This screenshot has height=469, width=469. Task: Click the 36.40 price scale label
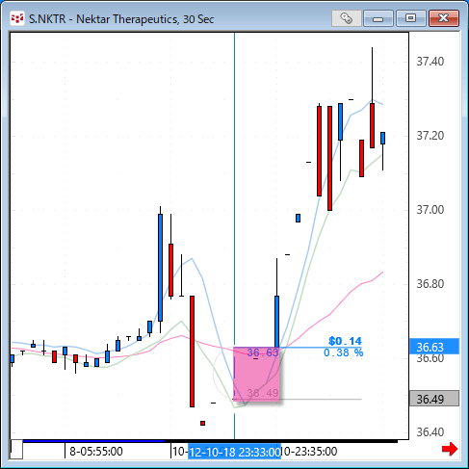pos(430,432)
